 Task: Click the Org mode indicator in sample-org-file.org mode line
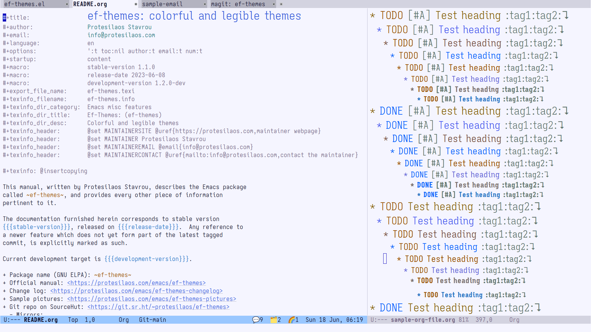click(514, 320)
